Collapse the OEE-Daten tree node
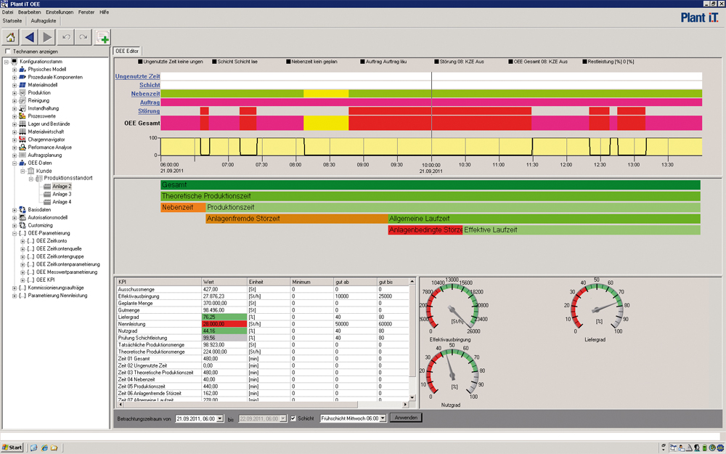 [x=15, y=163]
